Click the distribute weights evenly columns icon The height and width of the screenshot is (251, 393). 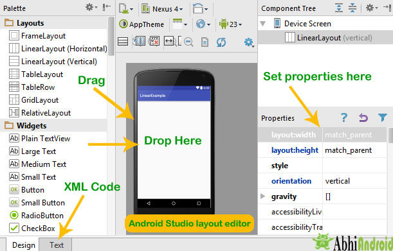tap(140, 41)
